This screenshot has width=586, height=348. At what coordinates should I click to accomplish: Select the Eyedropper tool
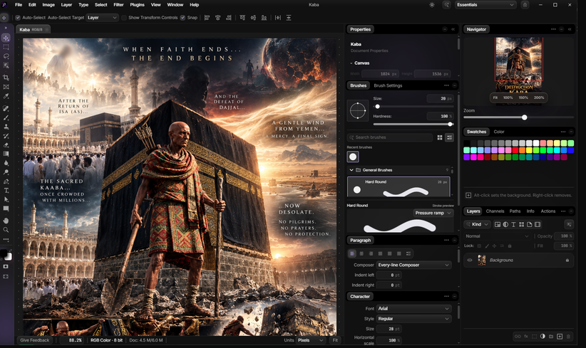pos(6,96)
